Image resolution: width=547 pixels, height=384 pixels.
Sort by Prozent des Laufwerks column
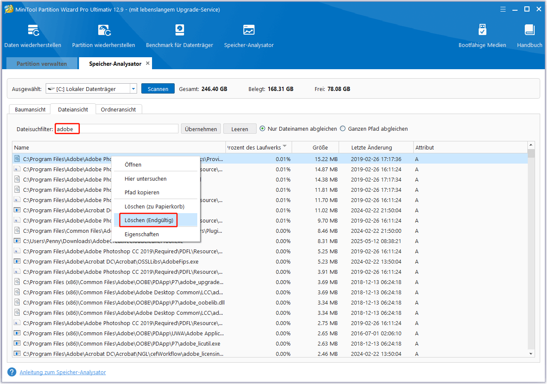coord(258,147)
